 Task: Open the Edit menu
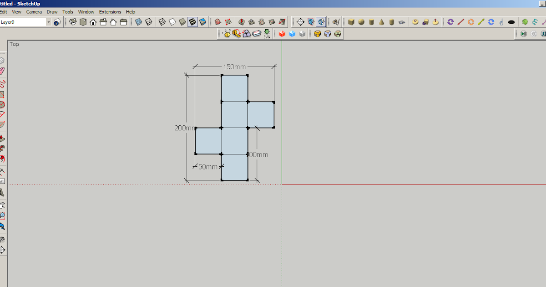[4, 12]
